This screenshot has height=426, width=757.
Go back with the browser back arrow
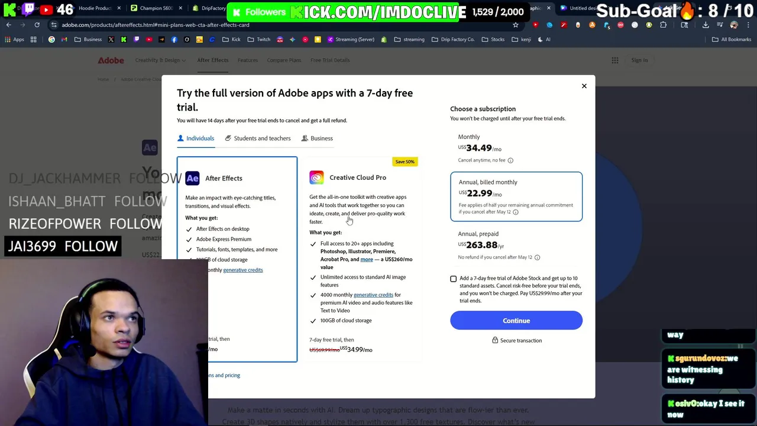(x=9, y=25)
